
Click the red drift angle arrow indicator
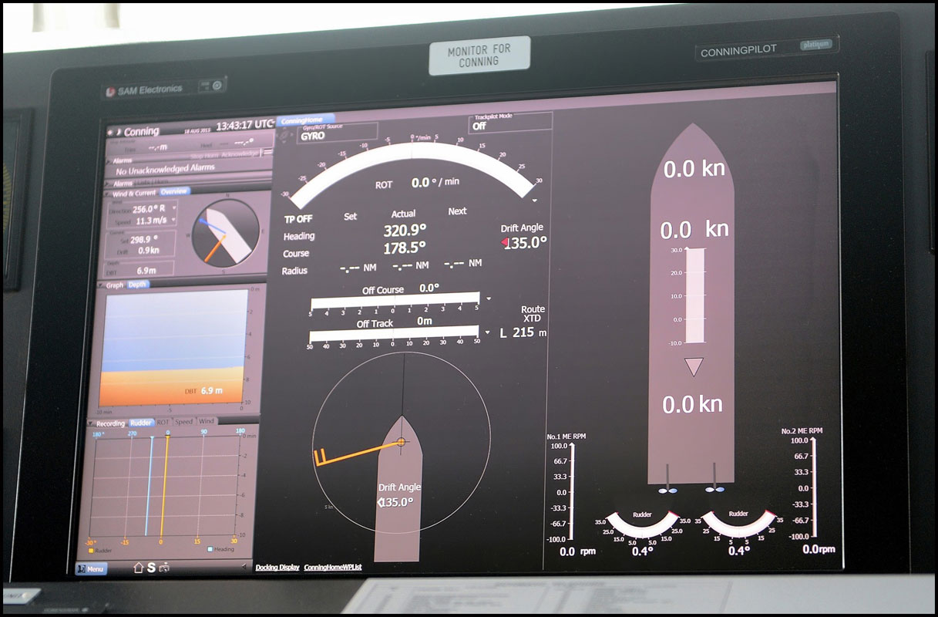506,243
